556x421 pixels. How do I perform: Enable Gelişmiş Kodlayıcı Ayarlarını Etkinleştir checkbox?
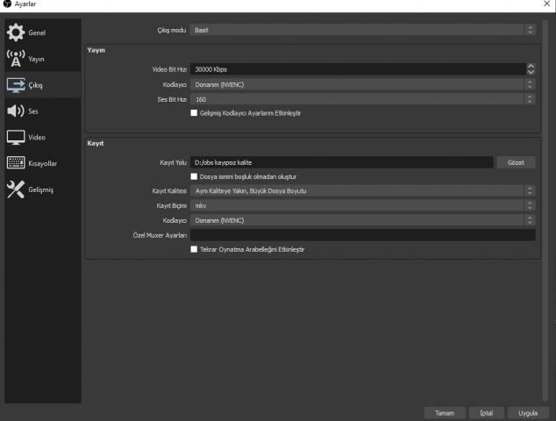(x=194, y=113)
